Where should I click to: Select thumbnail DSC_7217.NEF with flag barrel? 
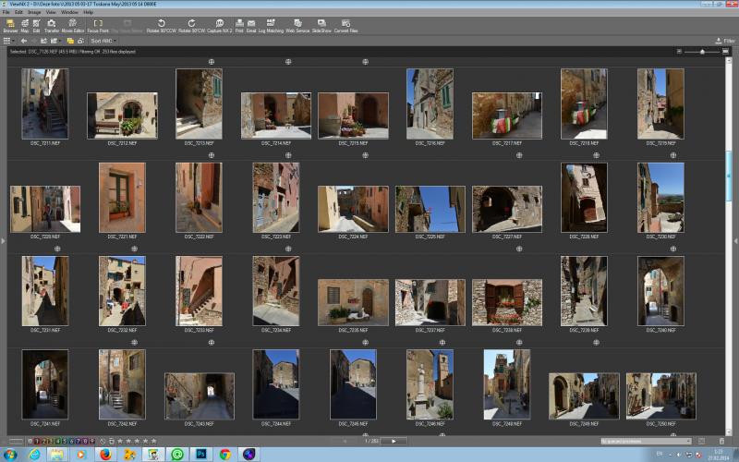click(506, 115)
